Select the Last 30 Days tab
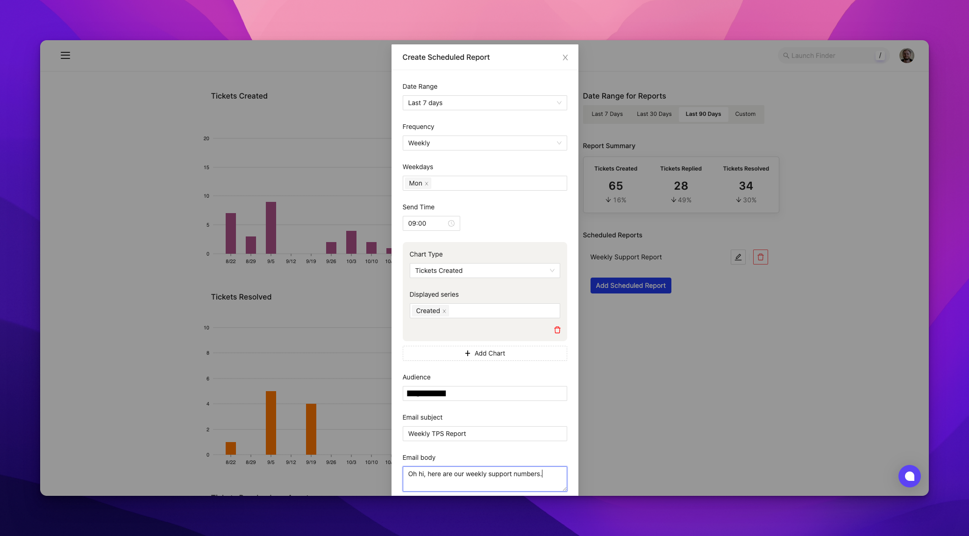969x536 pixels. [x=654, y=114]
